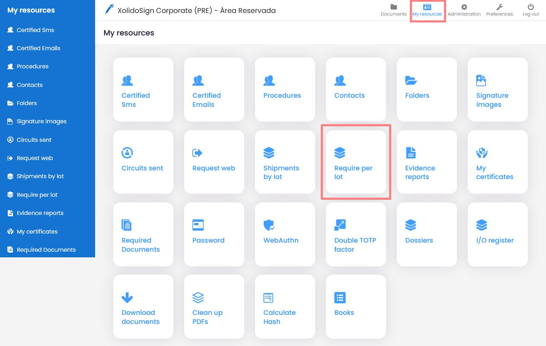Image resolution: width=546 pixels, height=346 pixels.
Task: Click the Calculate Hash card icon
Action: pos(269,298)
